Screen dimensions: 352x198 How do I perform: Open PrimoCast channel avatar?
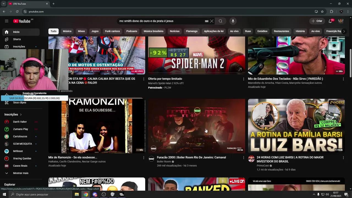[251, 159]
